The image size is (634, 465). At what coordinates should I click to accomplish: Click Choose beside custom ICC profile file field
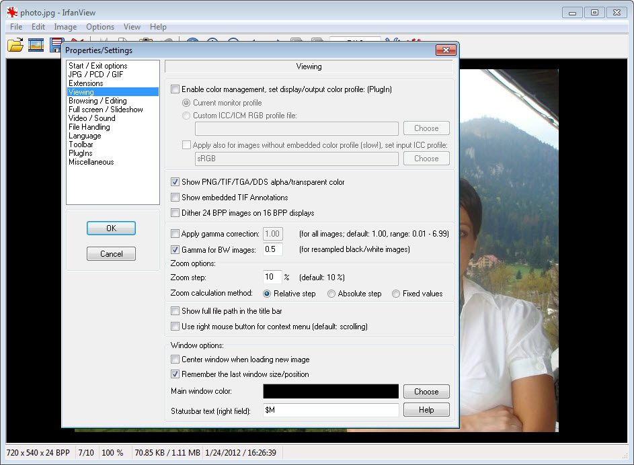[x=426, y=128]
